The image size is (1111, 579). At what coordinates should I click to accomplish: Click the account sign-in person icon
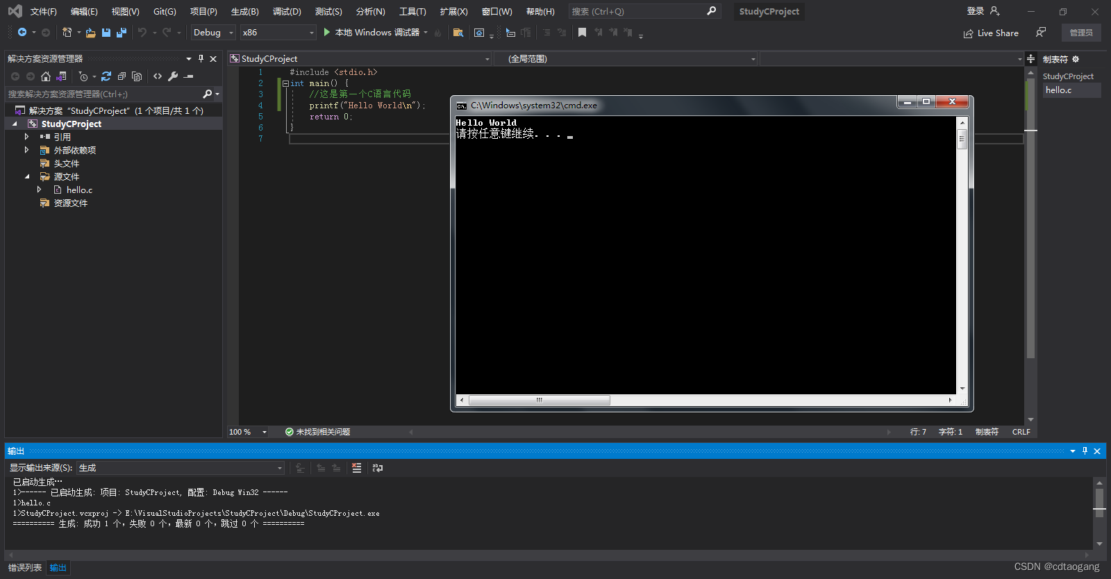[x=995, y=11]
